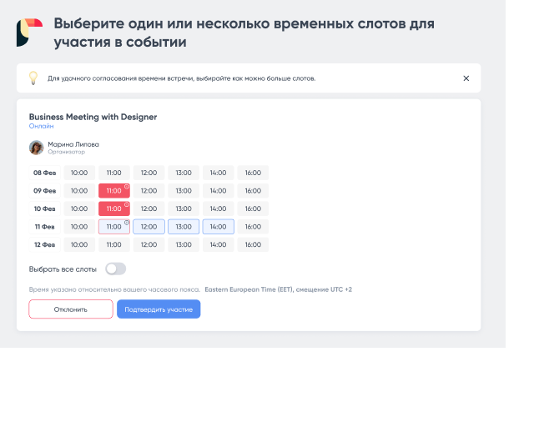Select 10 Фев 12:00 slot
The image size is (539, 437).
pos(149,208)
